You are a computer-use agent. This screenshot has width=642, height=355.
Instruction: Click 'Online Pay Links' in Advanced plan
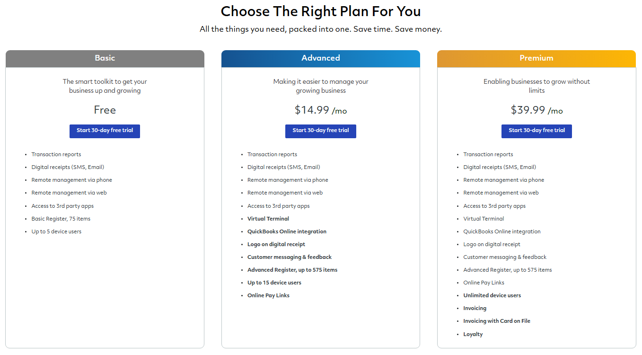point(268,295)
